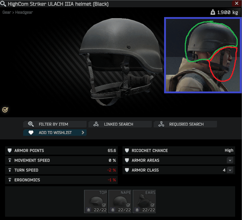
Task: Click the Ergonomics -1 % value
Action: [x=112, y=180]
